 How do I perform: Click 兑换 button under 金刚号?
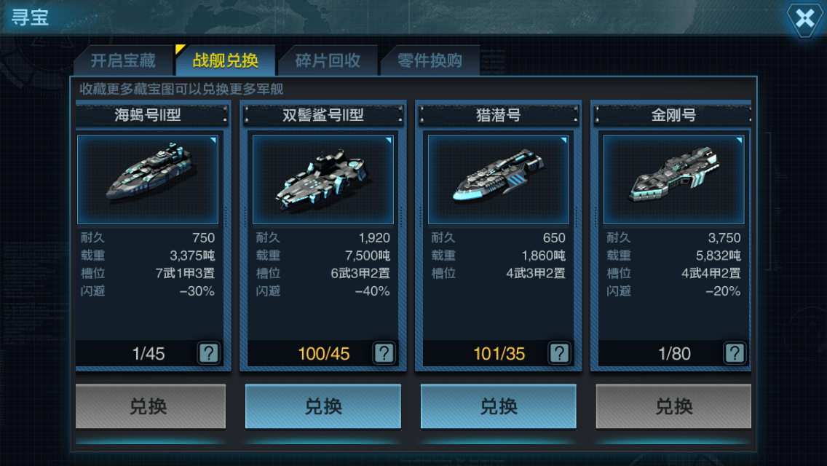[x=673, y=406]
